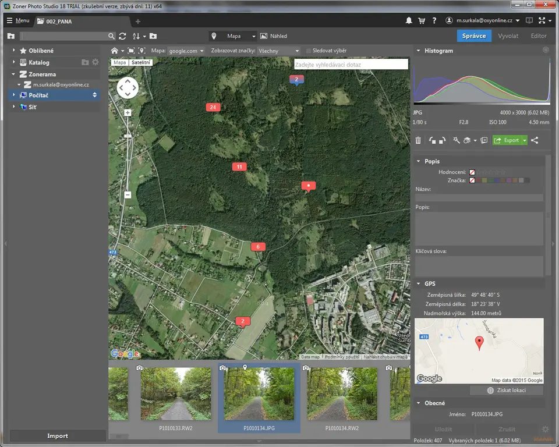This screenshot has height=447, width=559.
Task: Open the shopping cart icon
Action: tap(422, 20)
